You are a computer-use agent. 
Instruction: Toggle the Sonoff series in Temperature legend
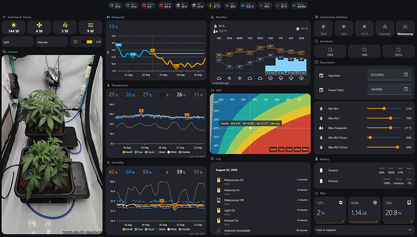[x=128, y=152]
